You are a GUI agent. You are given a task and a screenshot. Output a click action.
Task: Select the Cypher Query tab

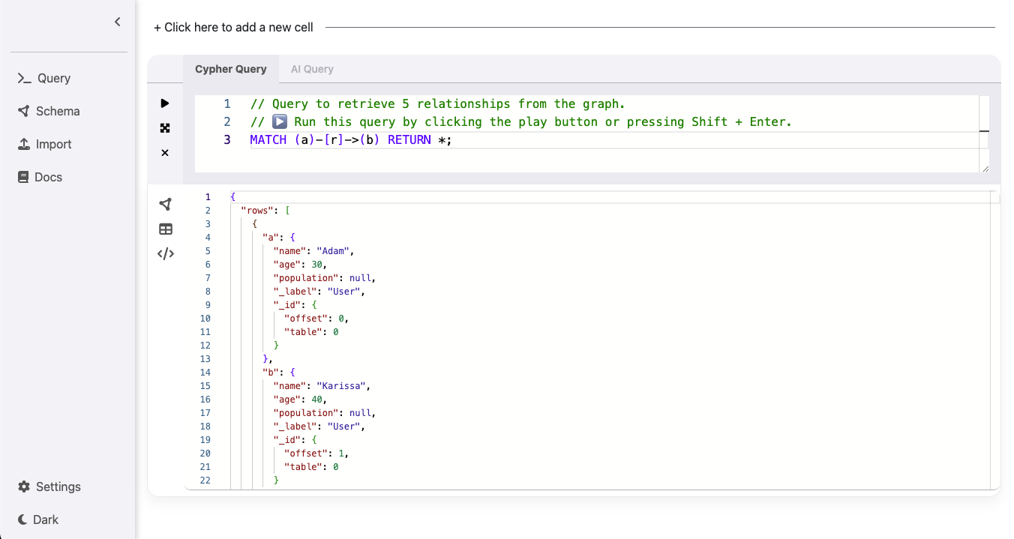(231, 69)
